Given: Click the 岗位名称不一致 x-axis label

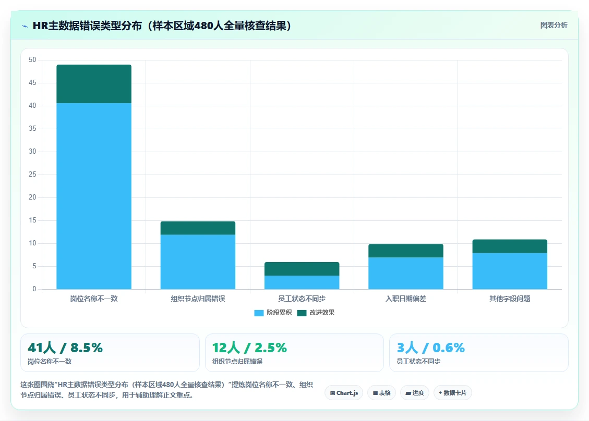Looking at the screenshot, I should click(94, 299).
